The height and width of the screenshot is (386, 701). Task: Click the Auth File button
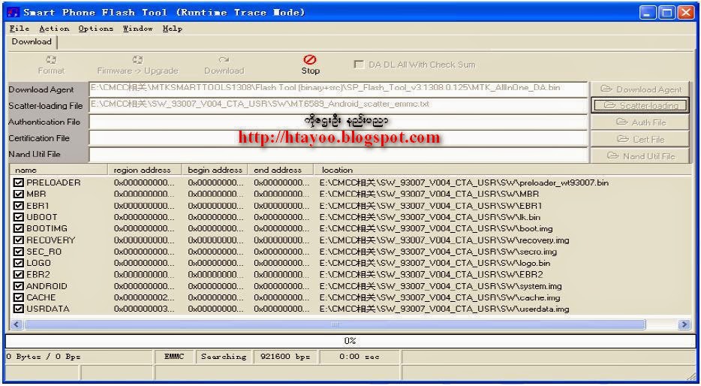[x=639, y=122]
